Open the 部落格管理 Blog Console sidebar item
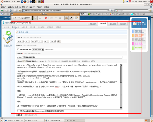This screenshot has height=122, width=153. pos(139,36)
